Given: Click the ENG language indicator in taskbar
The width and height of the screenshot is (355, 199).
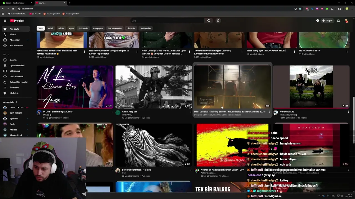Looking at the screenshot, I should 333,196.
